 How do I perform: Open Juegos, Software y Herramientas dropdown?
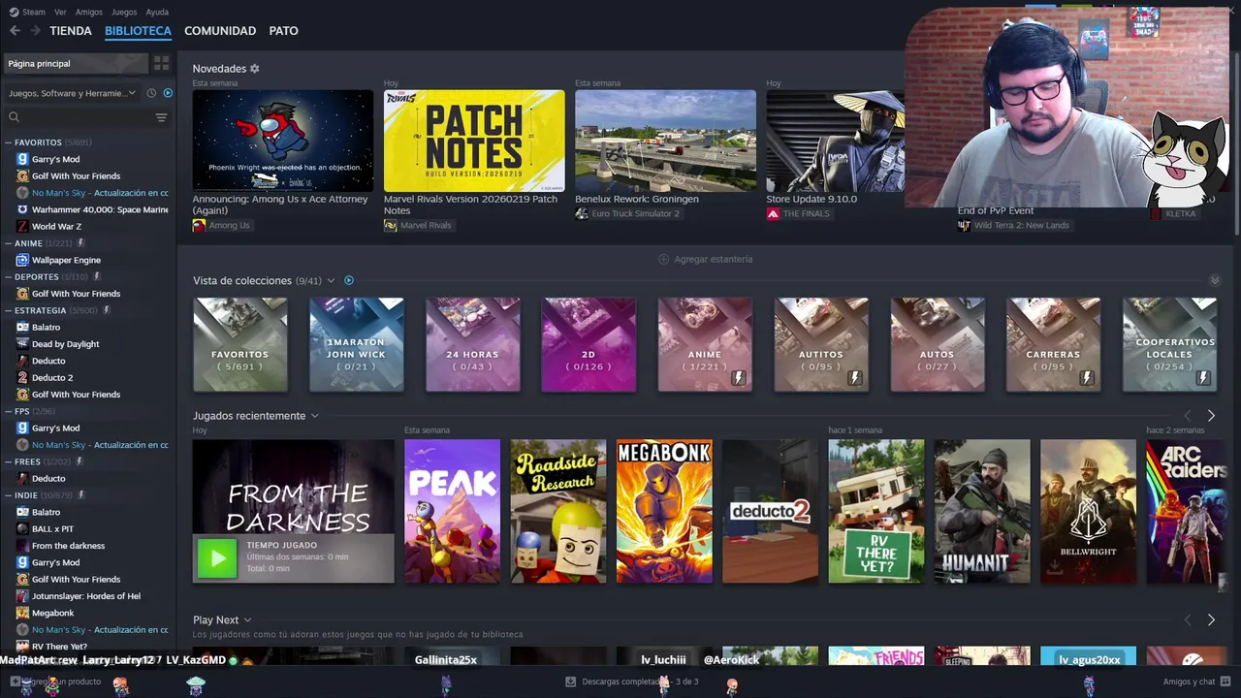[x=73, y=93]
